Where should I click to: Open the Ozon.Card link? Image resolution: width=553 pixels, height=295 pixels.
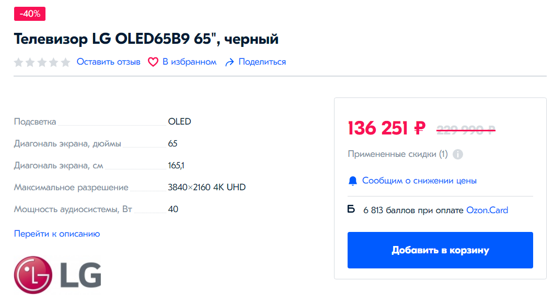(487, 210)
